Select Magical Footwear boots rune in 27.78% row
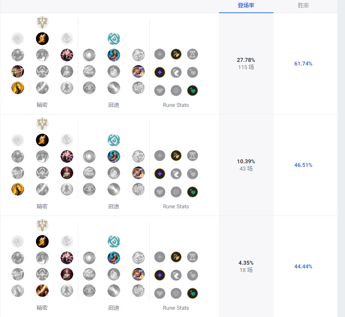 point(114,55)
